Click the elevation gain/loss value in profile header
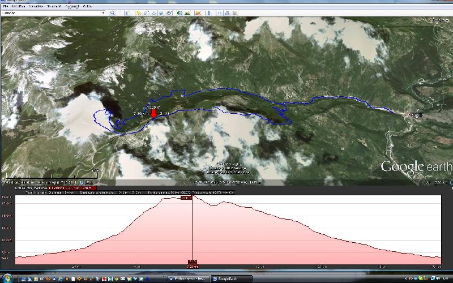 coord(110,192)
